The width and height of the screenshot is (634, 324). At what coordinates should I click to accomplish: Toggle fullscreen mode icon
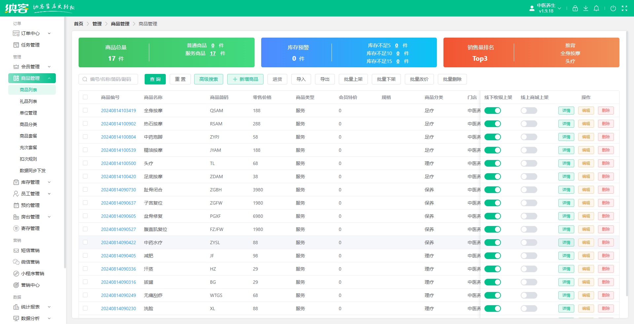(x=624, y=8)
